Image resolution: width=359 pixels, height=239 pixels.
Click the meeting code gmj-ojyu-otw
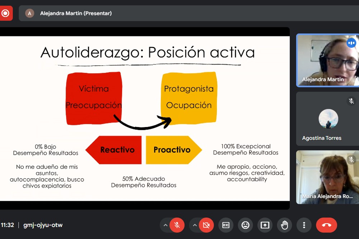pyautogui.click(x=43, y=225)
